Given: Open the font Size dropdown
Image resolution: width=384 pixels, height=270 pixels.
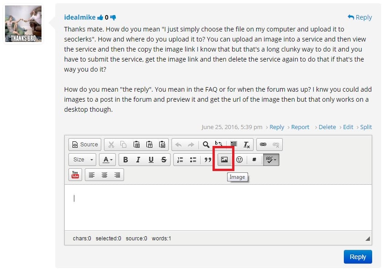Looking at the screenshot, I should point(82,160).
